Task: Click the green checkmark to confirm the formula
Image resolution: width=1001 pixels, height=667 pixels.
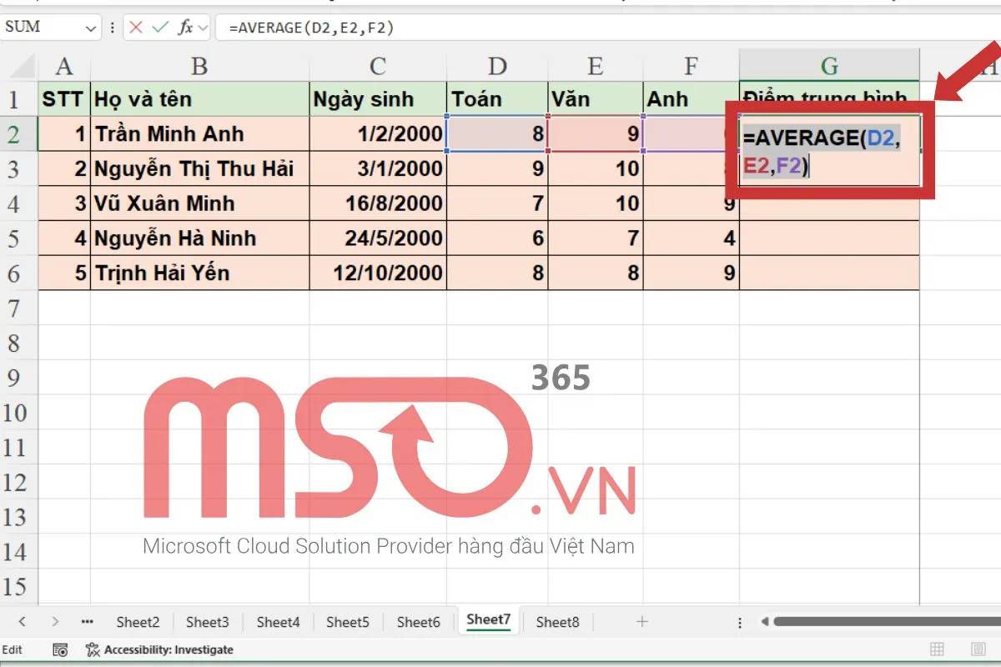Action: pyautogui.click(x=158, y=28)
